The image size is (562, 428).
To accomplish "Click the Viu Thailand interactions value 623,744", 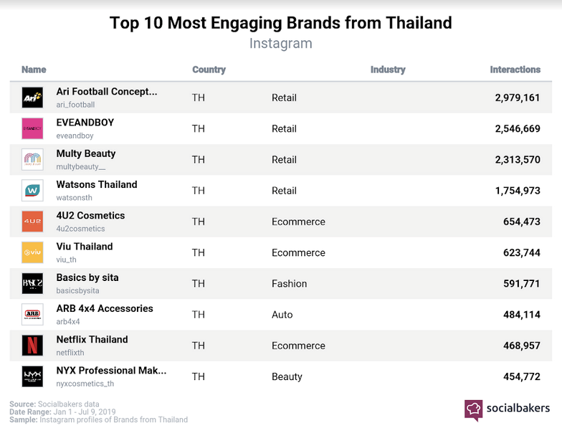I will coord(522,252).
